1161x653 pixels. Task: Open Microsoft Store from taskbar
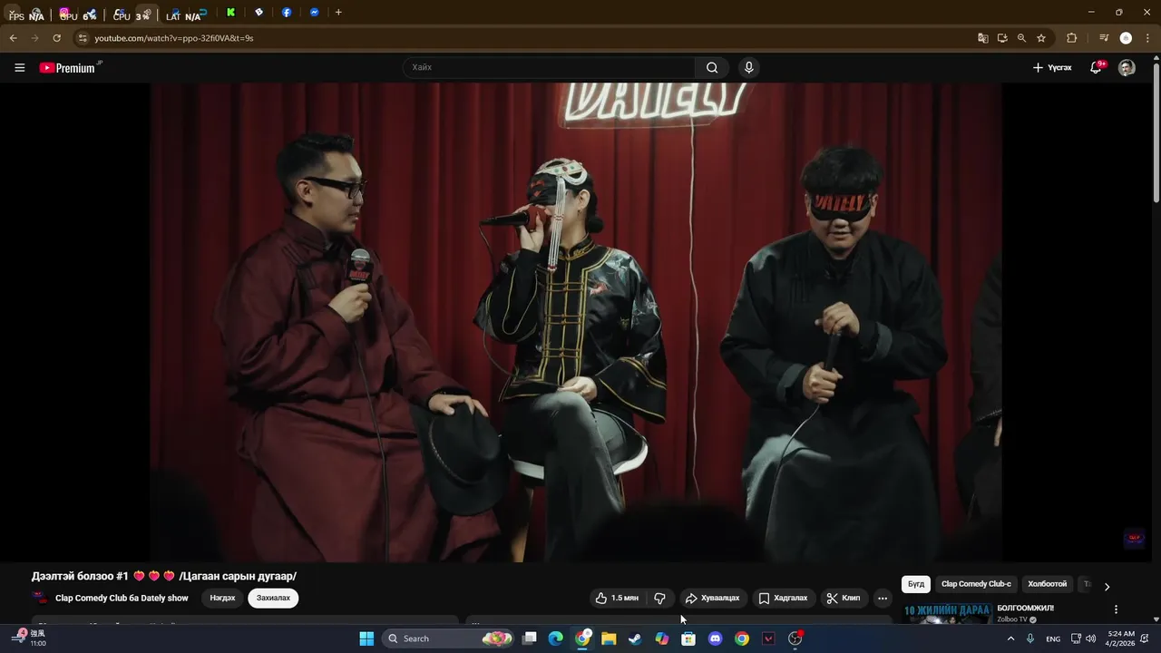688,638
